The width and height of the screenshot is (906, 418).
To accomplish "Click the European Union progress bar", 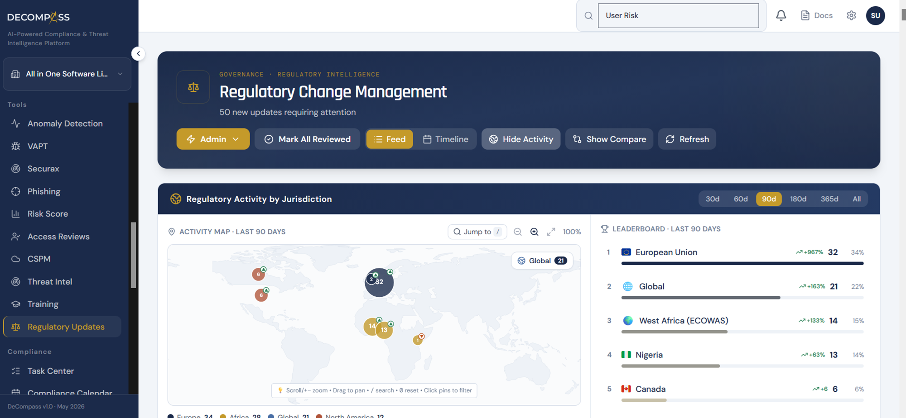I will (742, 263).
